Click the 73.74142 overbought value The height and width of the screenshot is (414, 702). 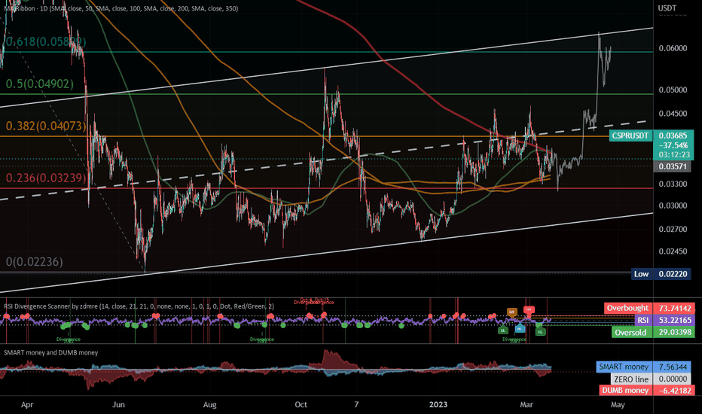pos(674,308)
